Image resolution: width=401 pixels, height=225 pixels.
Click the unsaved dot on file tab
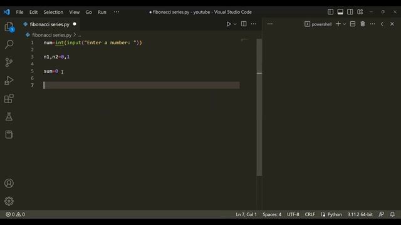coord(75,24)
